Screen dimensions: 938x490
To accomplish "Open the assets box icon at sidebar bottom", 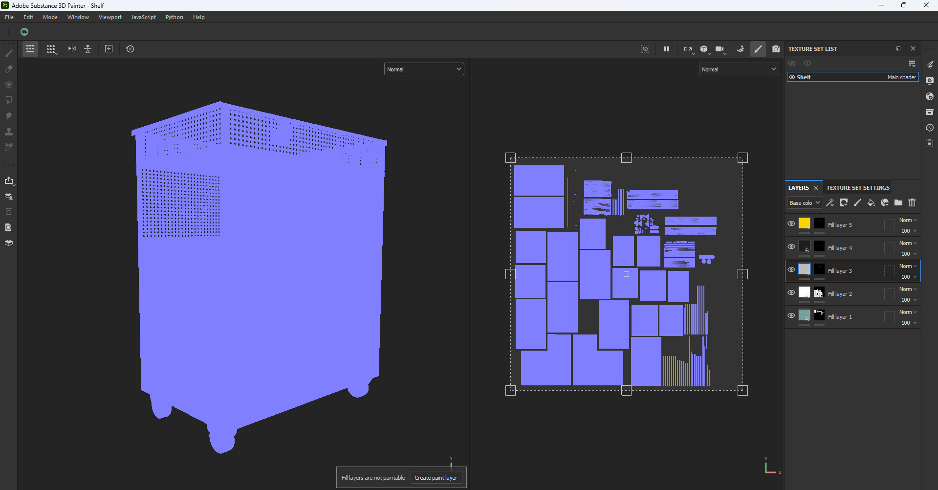I will (9, 243).
